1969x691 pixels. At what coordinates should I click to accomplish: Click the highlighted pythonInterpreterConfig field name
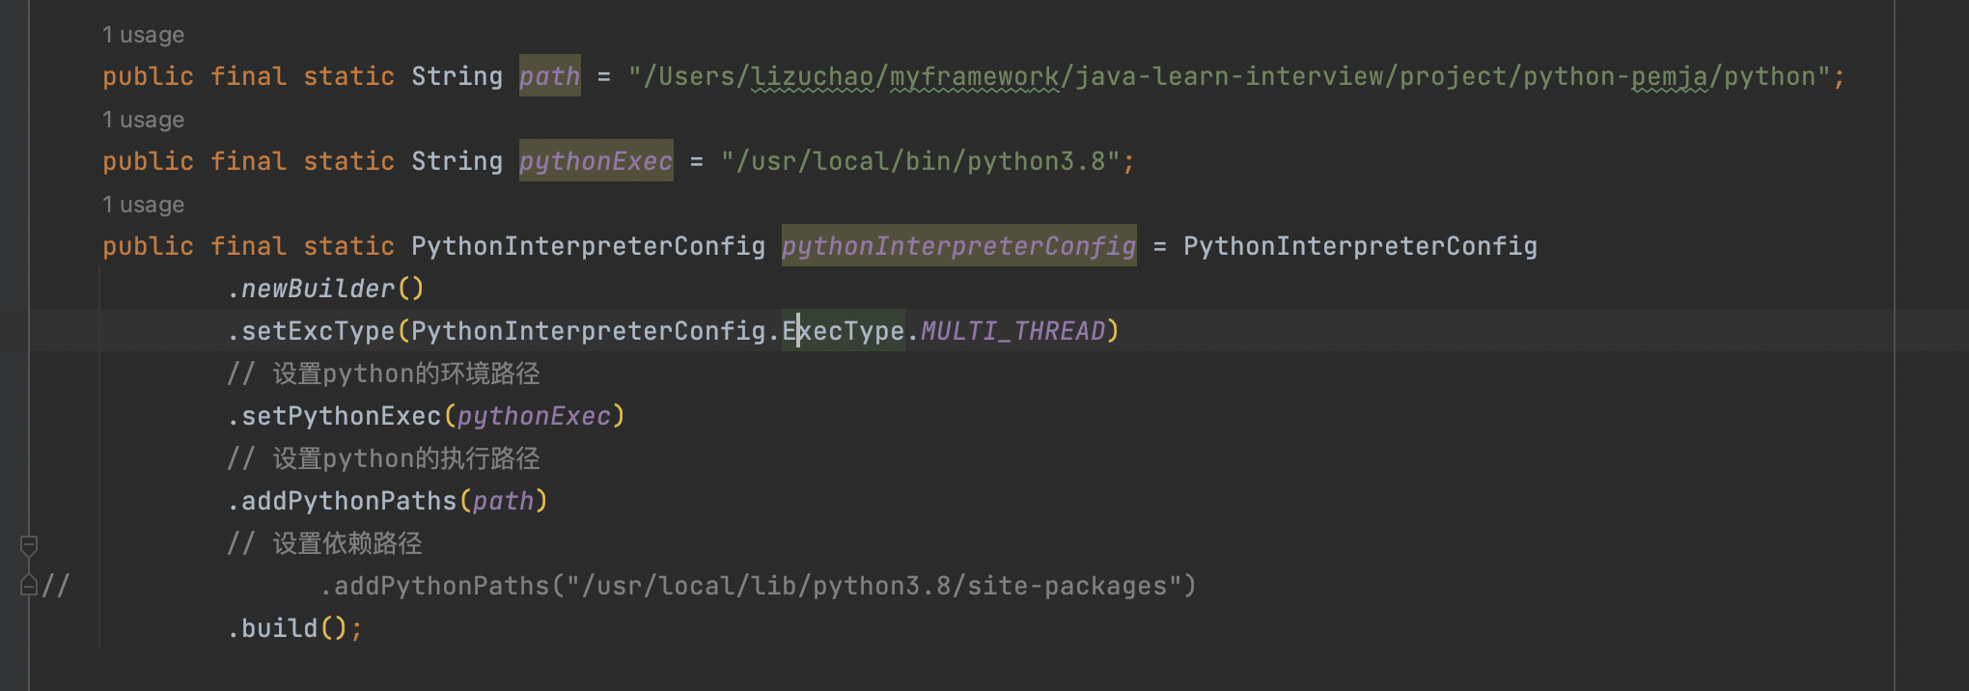click(x=958, y=246)
